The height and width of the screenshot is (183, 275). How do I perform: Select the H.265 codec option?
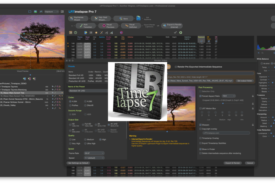click(x=85, y=102)
